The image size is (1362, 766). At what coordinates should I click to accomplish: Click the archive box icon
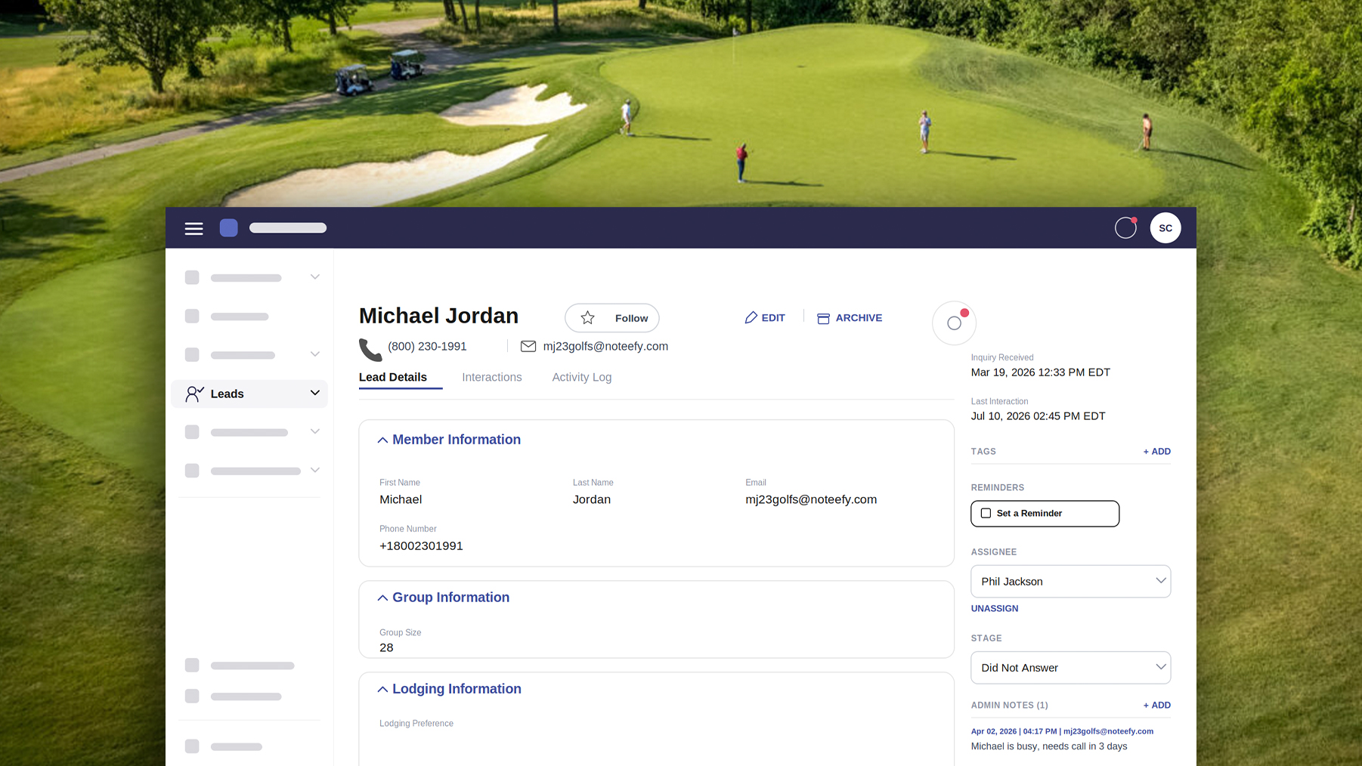pyautogui.click(x=823, y=319)
